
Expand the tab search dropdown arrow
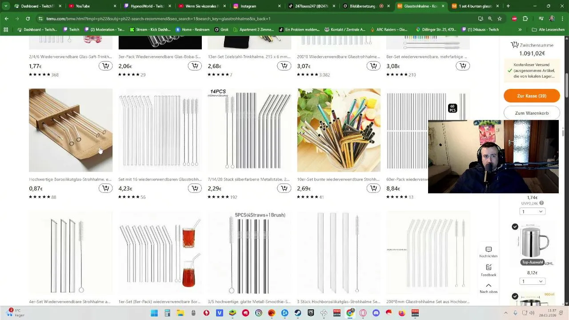(x=6, y=6)
